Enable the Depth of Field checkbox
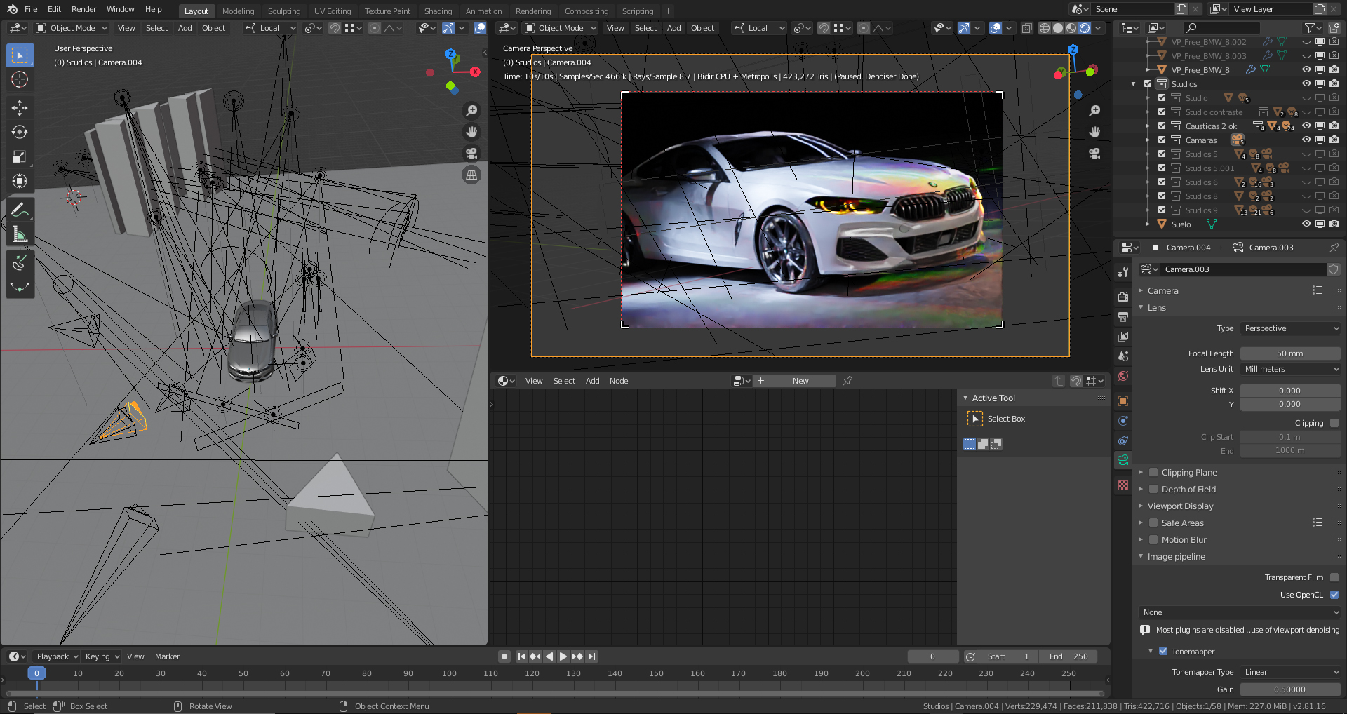The image size is (1347, 714). [1153, 490]
